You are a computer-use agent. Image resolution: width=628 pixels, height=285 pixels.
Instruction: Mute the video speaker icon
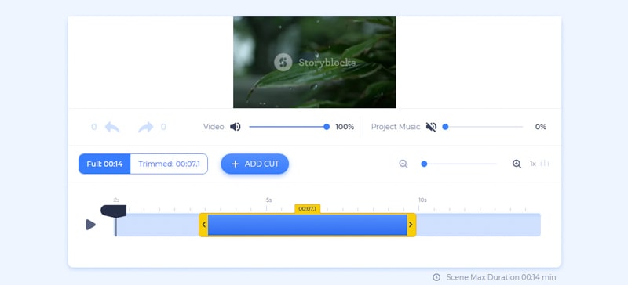[235, 127]
